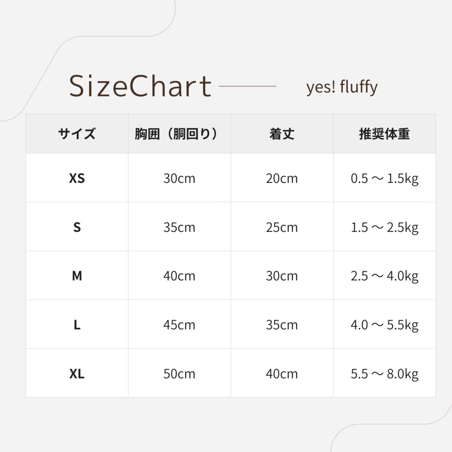The width and height of the screenshot is (452, 452).
Task: Choose the L size row label
Action: (77, 325)
